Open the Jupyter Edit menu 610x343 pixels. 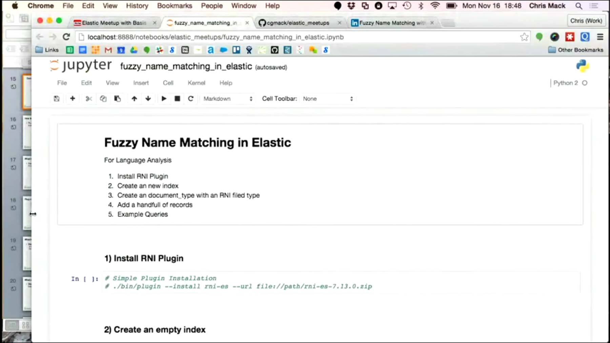[86, 83]
